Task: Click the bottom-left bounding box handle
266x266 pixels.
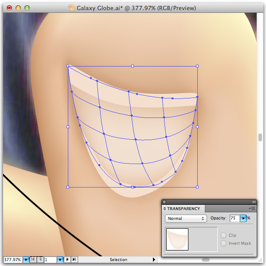Action: click(x=68, y=187)
